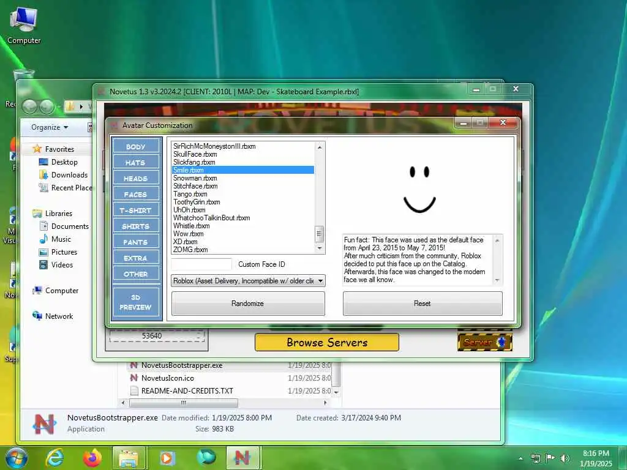Click the Server button in Novetus launcher
The height and width of the screenshot is (470, 627).
[485, 342]
